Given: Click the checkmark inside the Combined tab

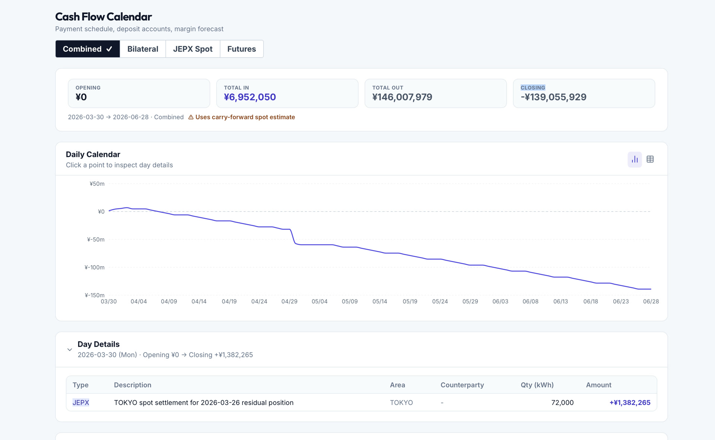Looking at the screenshot, I should point(109,48).
